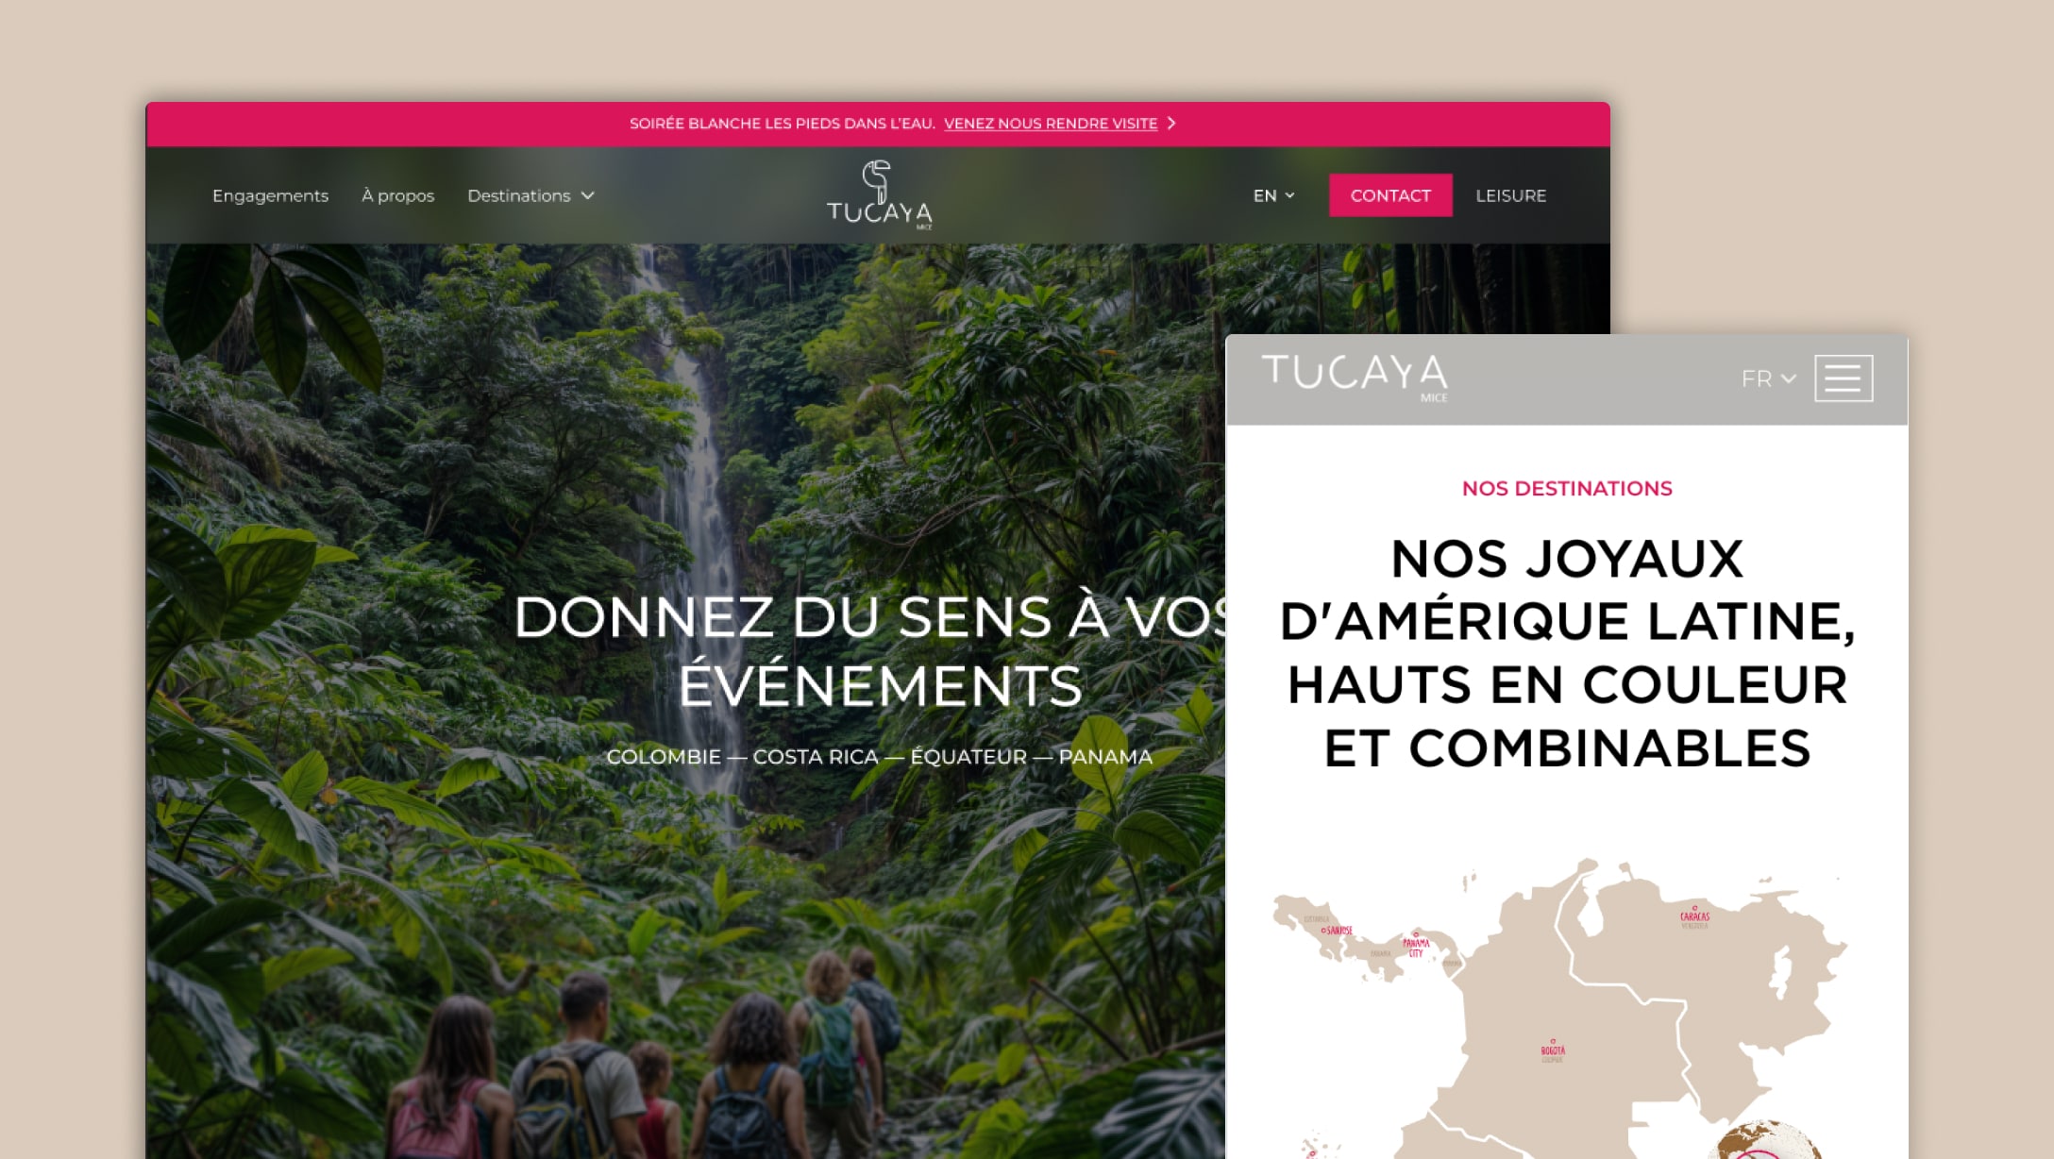2054x1159 pixels.
Task: Go to the À propos page
Action: pyautogui.click(x=397, y=195)
